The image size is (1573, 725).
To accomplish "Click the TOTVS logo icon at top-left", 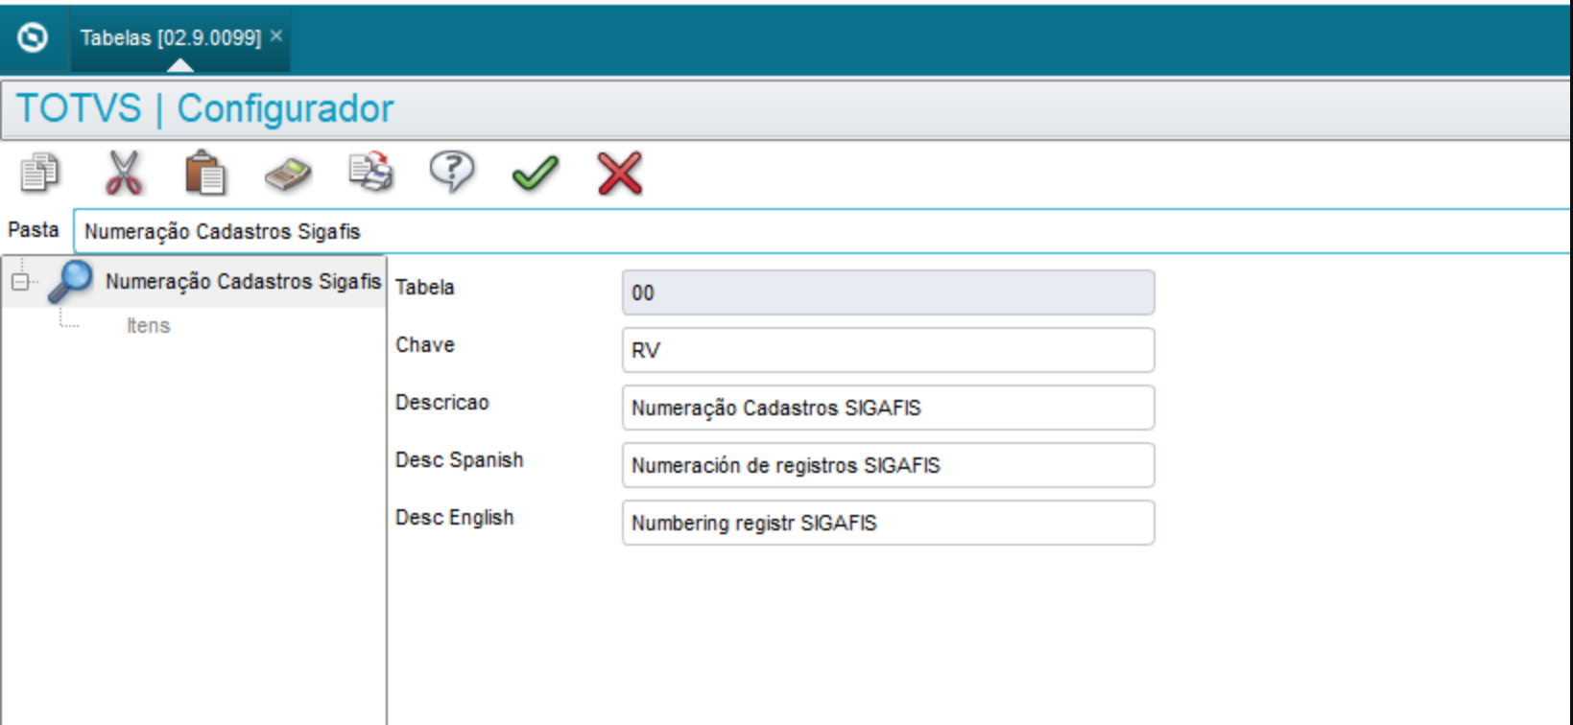I will pos(33,37).
